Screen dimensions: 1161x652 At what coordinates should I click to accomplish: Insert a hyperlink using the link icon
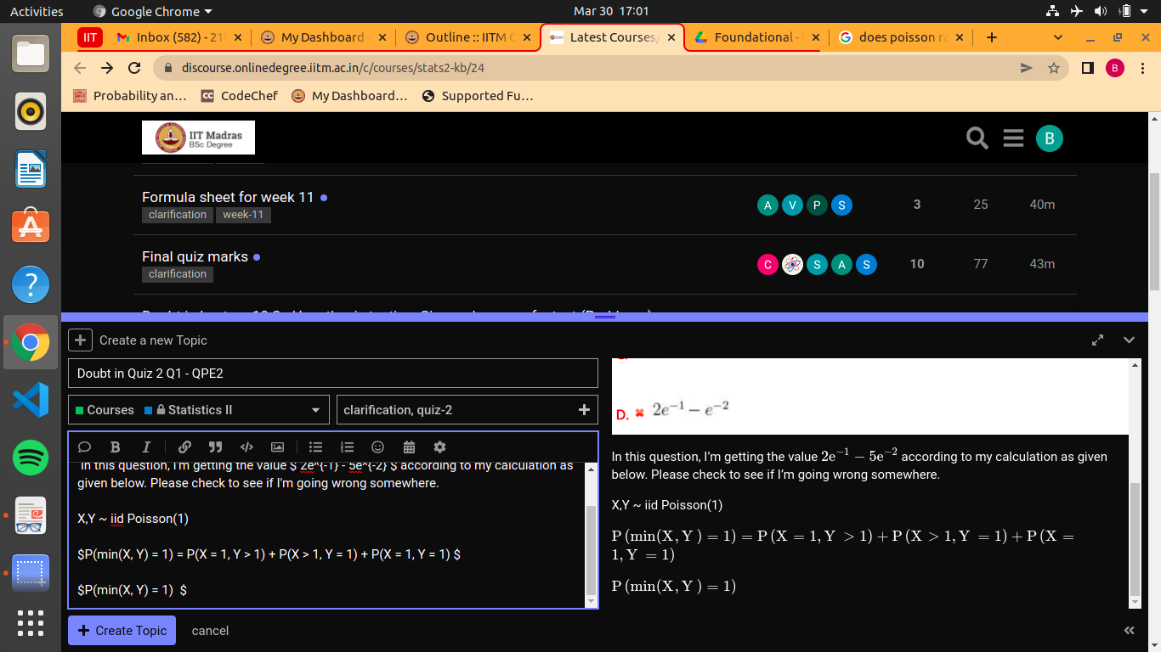(x=184, y=447)
